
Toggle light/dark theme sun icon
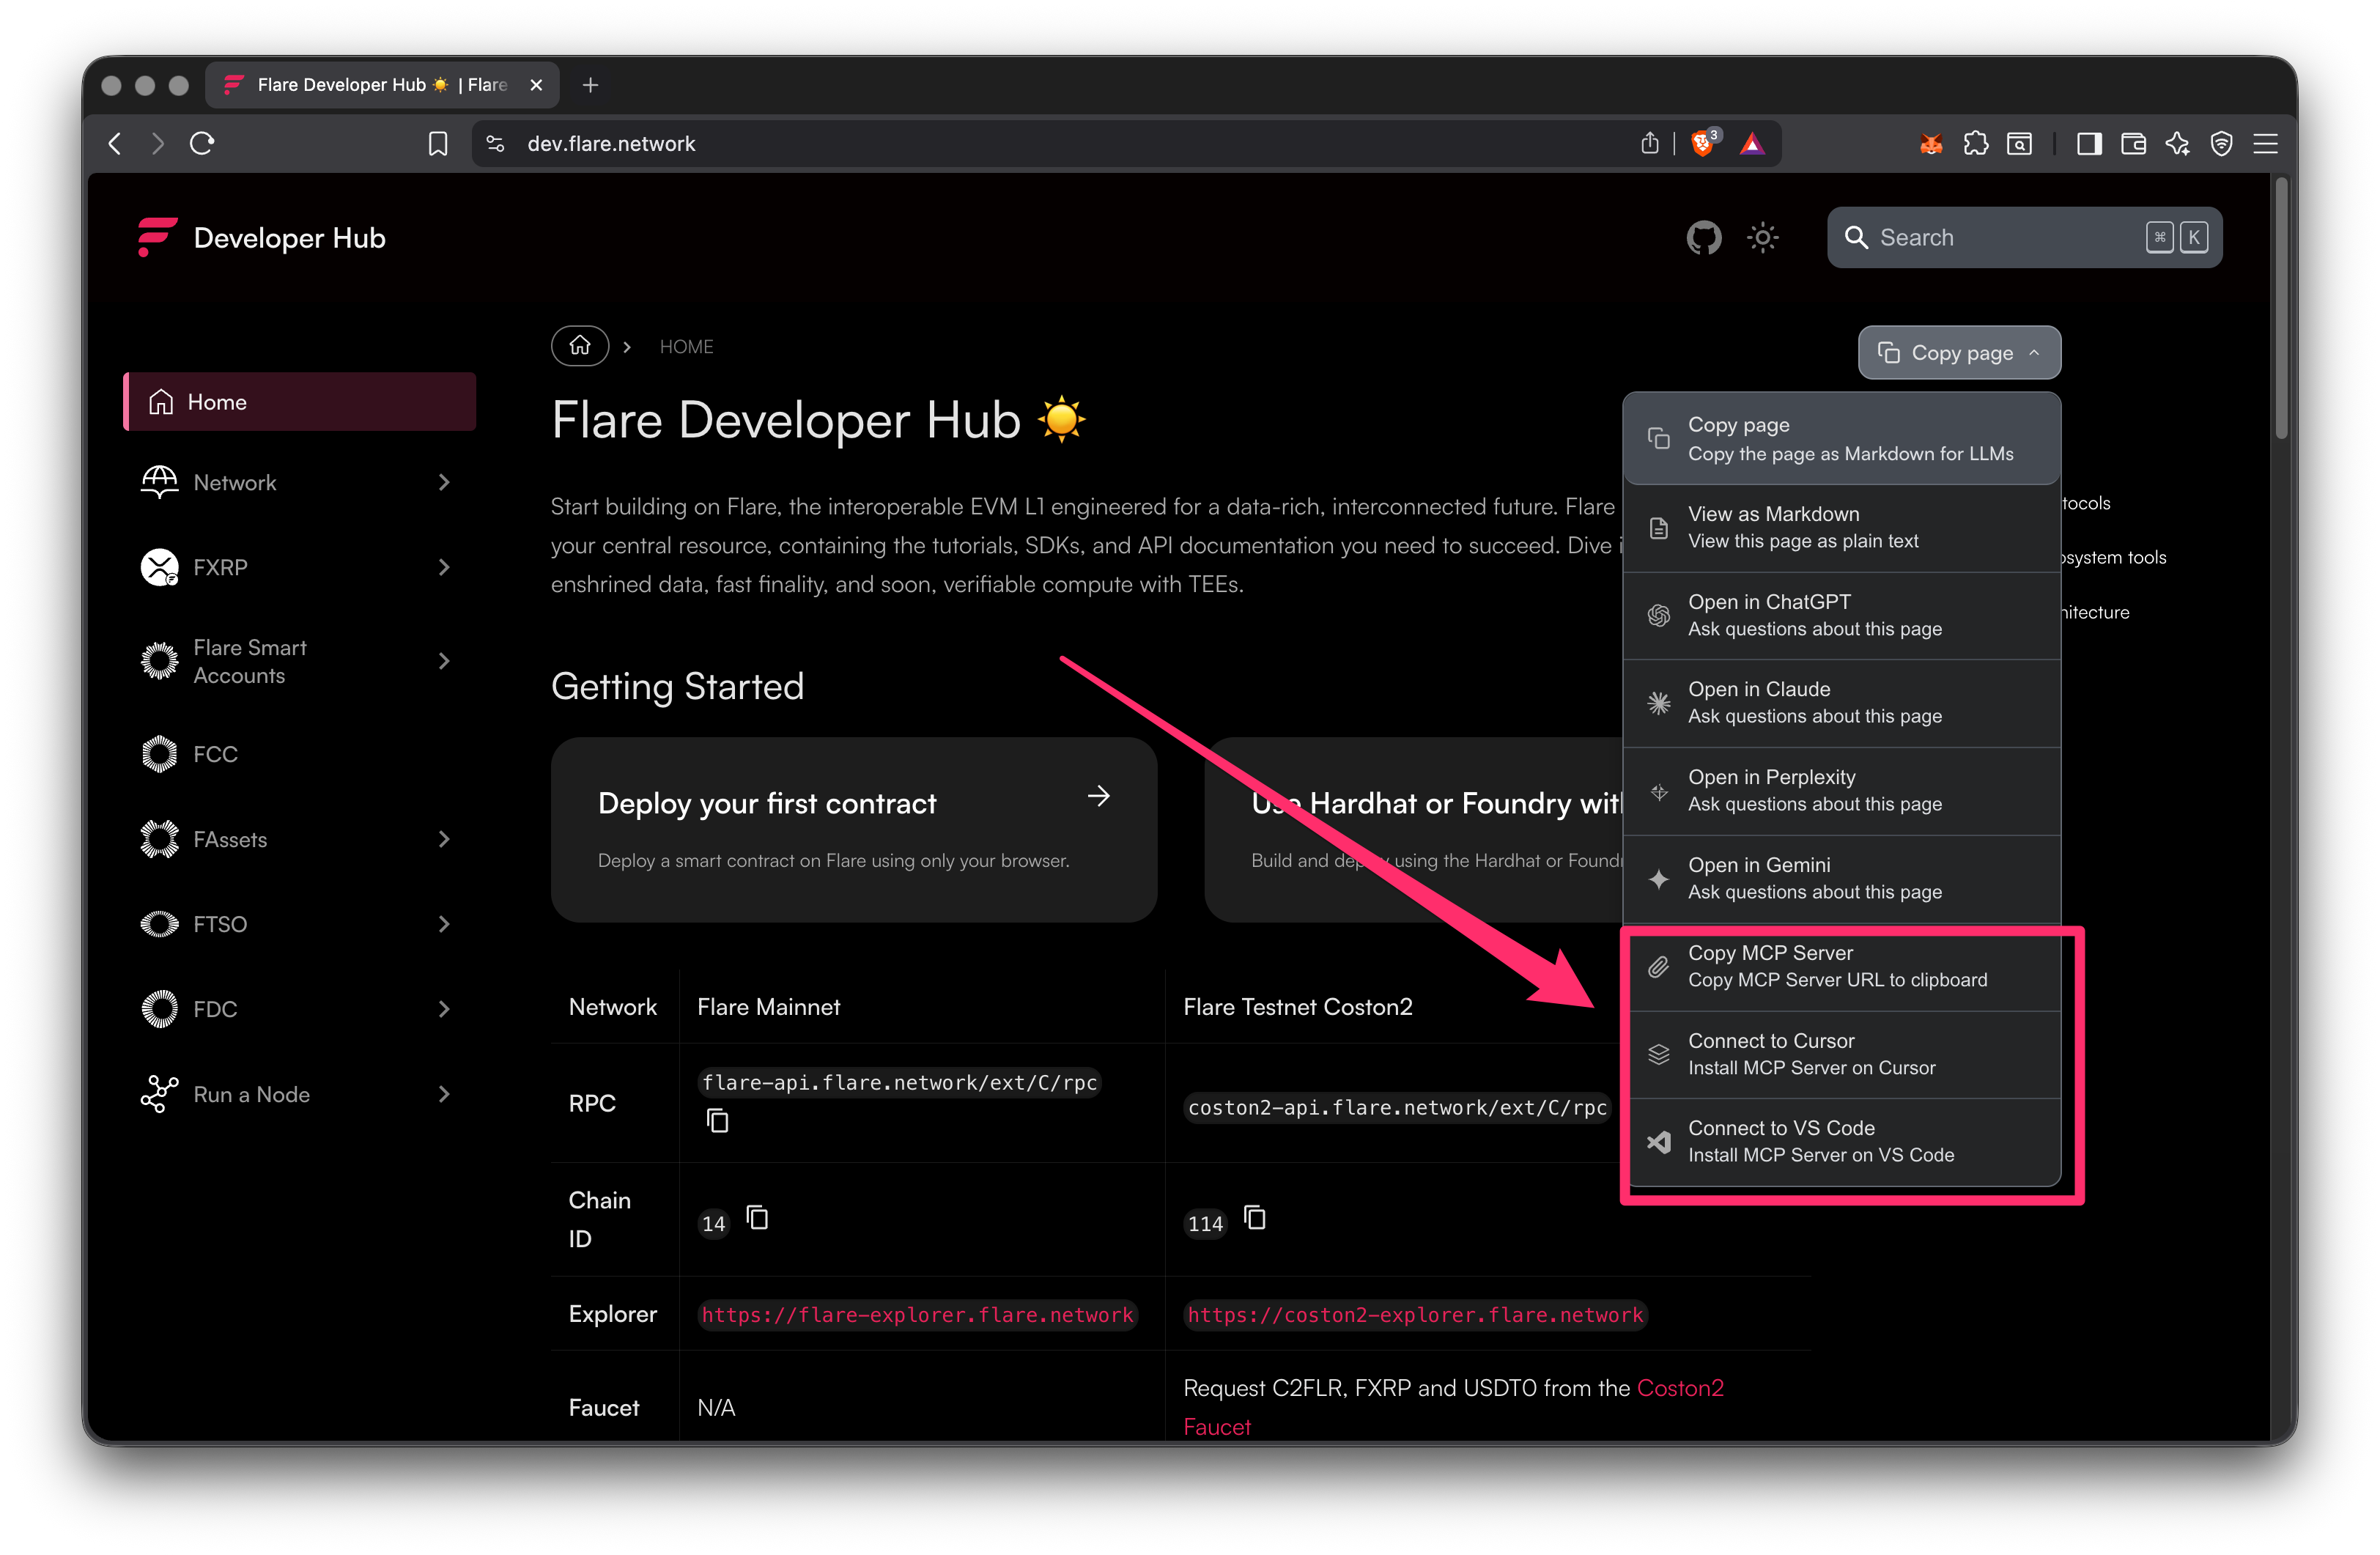[1762, 238]
